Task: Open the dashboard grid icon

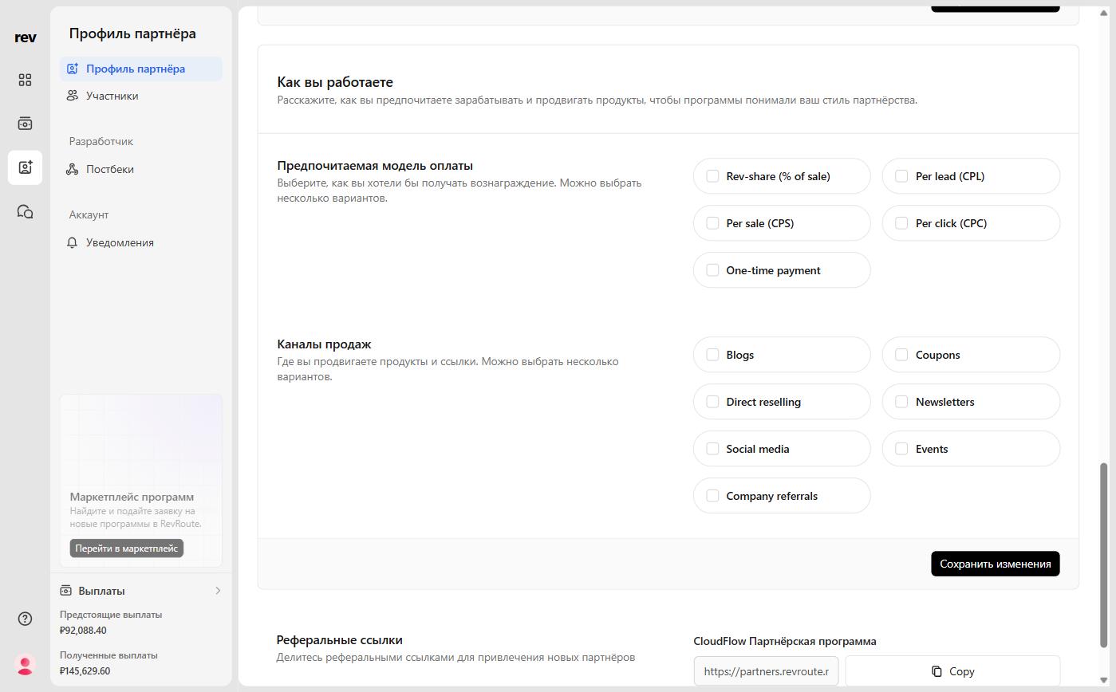Action: click(x=26, y=80)
